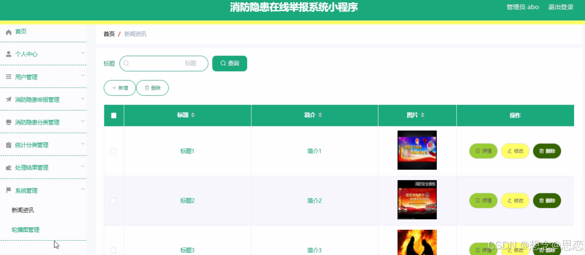The image size is (585, 255).
Task: Check the checkbox for row 标题2
Action: 113,201
